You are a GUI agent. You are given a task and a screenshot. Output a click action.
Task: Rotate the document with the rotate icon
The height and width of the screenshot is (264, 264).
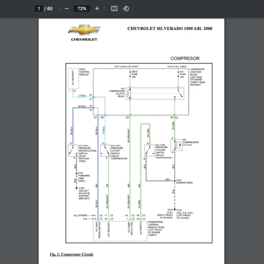coord(126,9)
